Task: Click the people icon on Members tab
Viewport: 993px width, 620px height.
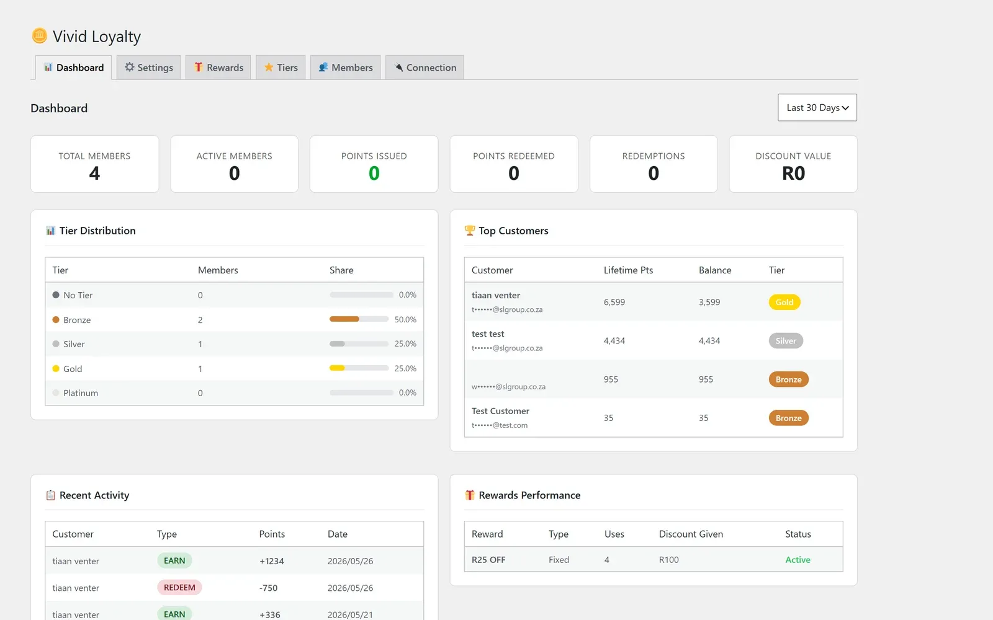Action: pos(323,67)
